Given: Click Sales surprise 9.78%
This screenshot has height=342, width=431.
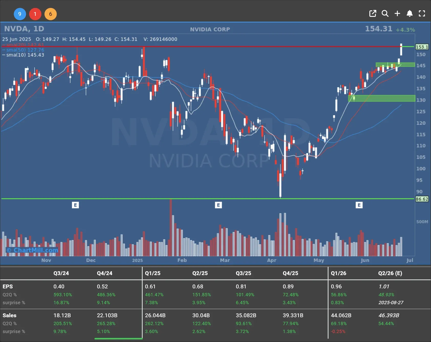Looking at the screenshot, I should tap(60, 332).
